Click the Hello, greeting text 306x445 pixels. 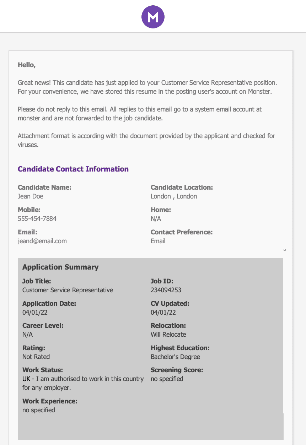(x=27, y=65)
